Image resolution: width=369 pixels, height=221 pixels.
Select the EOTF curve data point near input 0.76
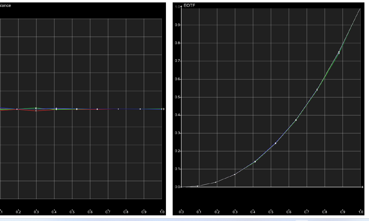tap(317, 90)
